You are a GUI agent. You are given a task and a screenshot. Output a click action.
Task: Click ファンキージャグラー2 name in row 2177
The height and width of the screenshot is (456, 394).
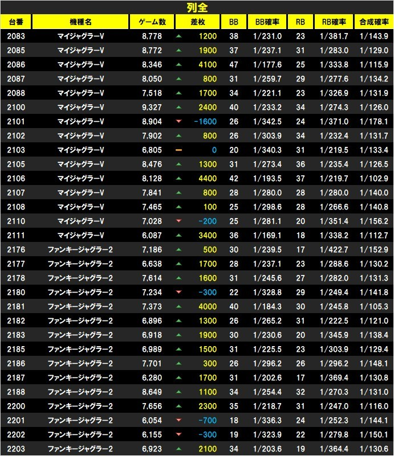(x=80, y=264)
